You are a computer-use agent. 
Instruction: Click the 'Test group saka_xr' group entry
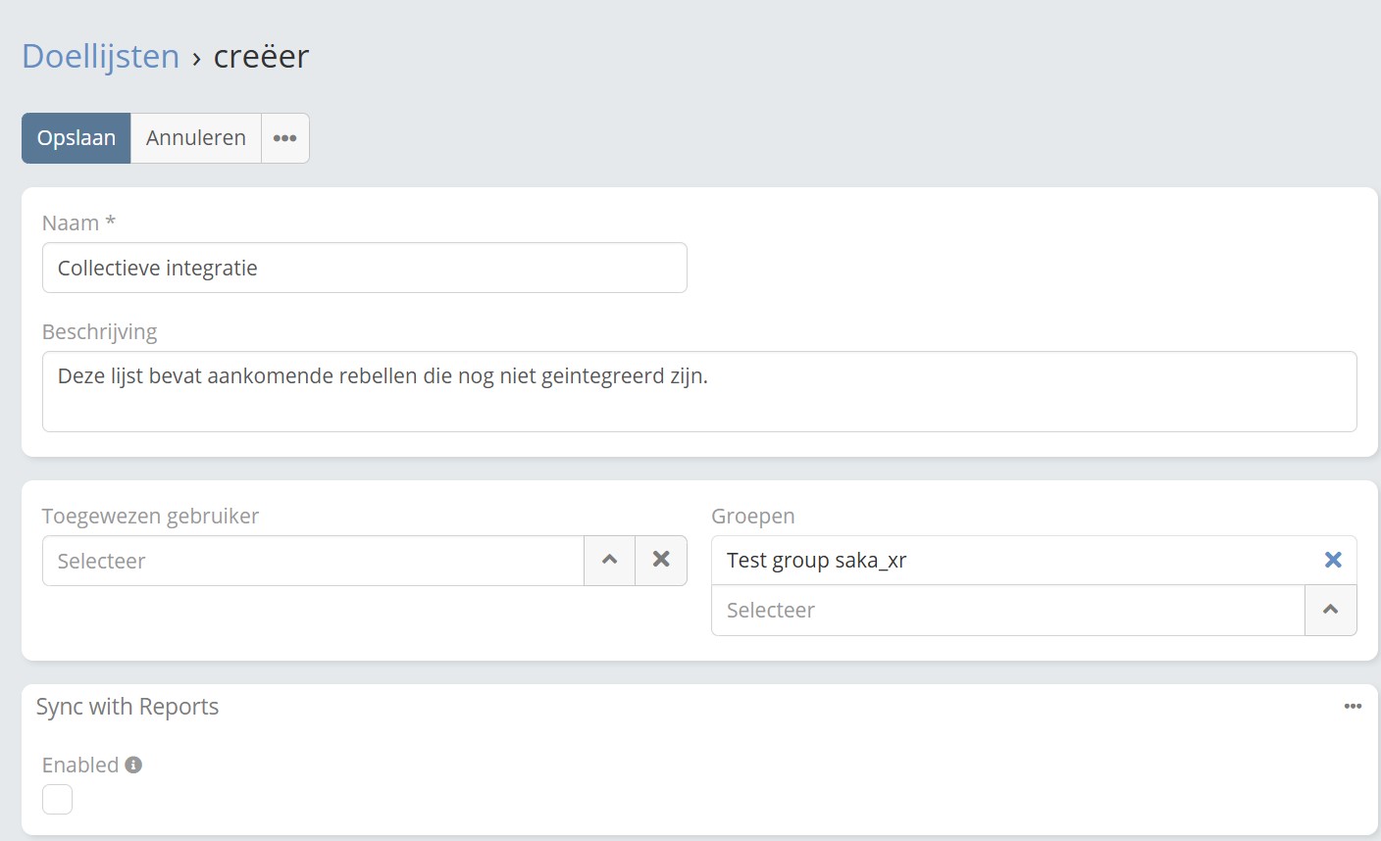coord(816,561)
